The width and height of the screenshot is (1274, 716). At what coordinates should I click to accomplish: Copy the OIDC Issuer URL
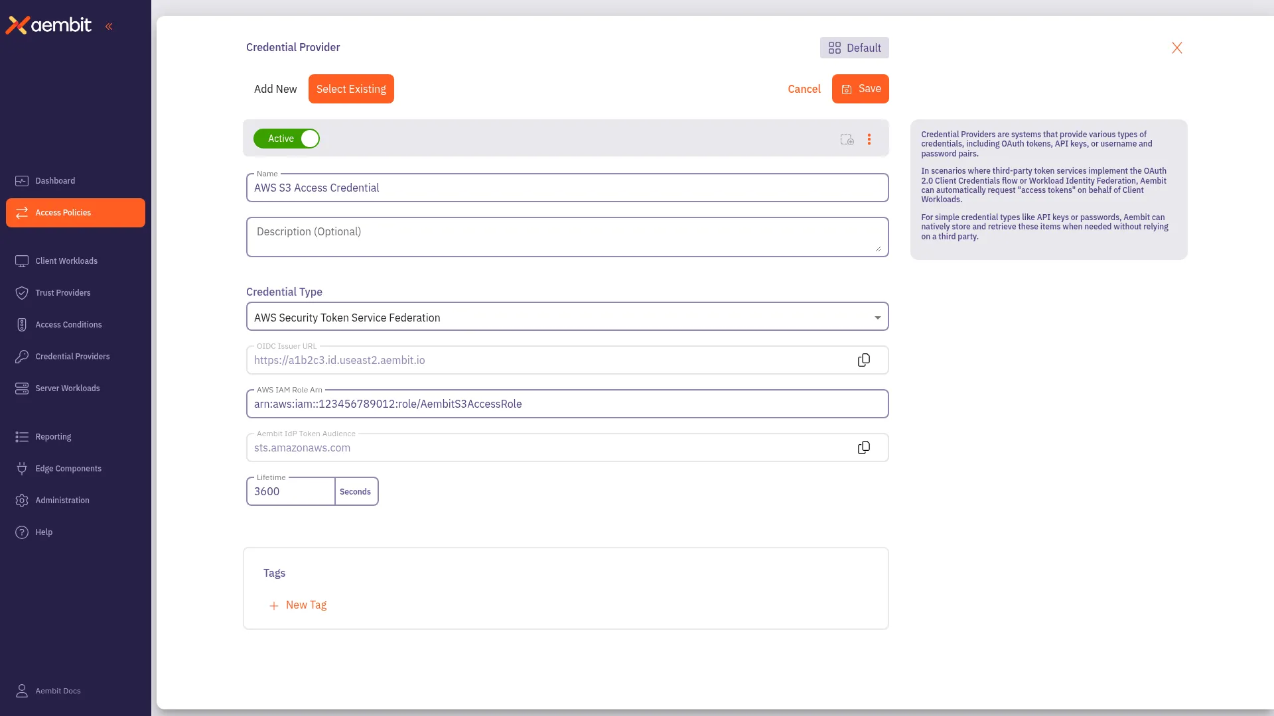(x=864, y=360)
